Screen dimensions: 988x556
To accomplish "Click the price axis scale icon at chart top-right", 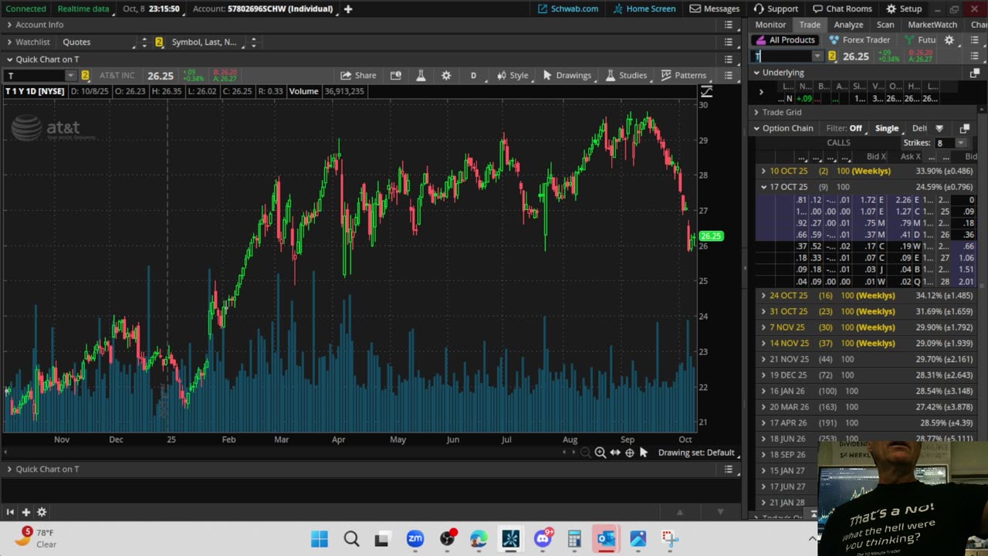I will [706, 92].
